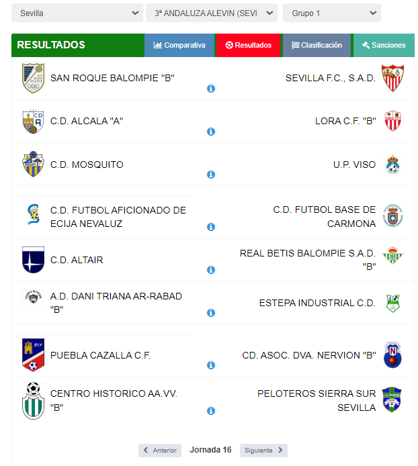The width and height of the screenshot is (418, 466).
Task: Open the Grupo 1 dropdown
Action: coord(331,13)
